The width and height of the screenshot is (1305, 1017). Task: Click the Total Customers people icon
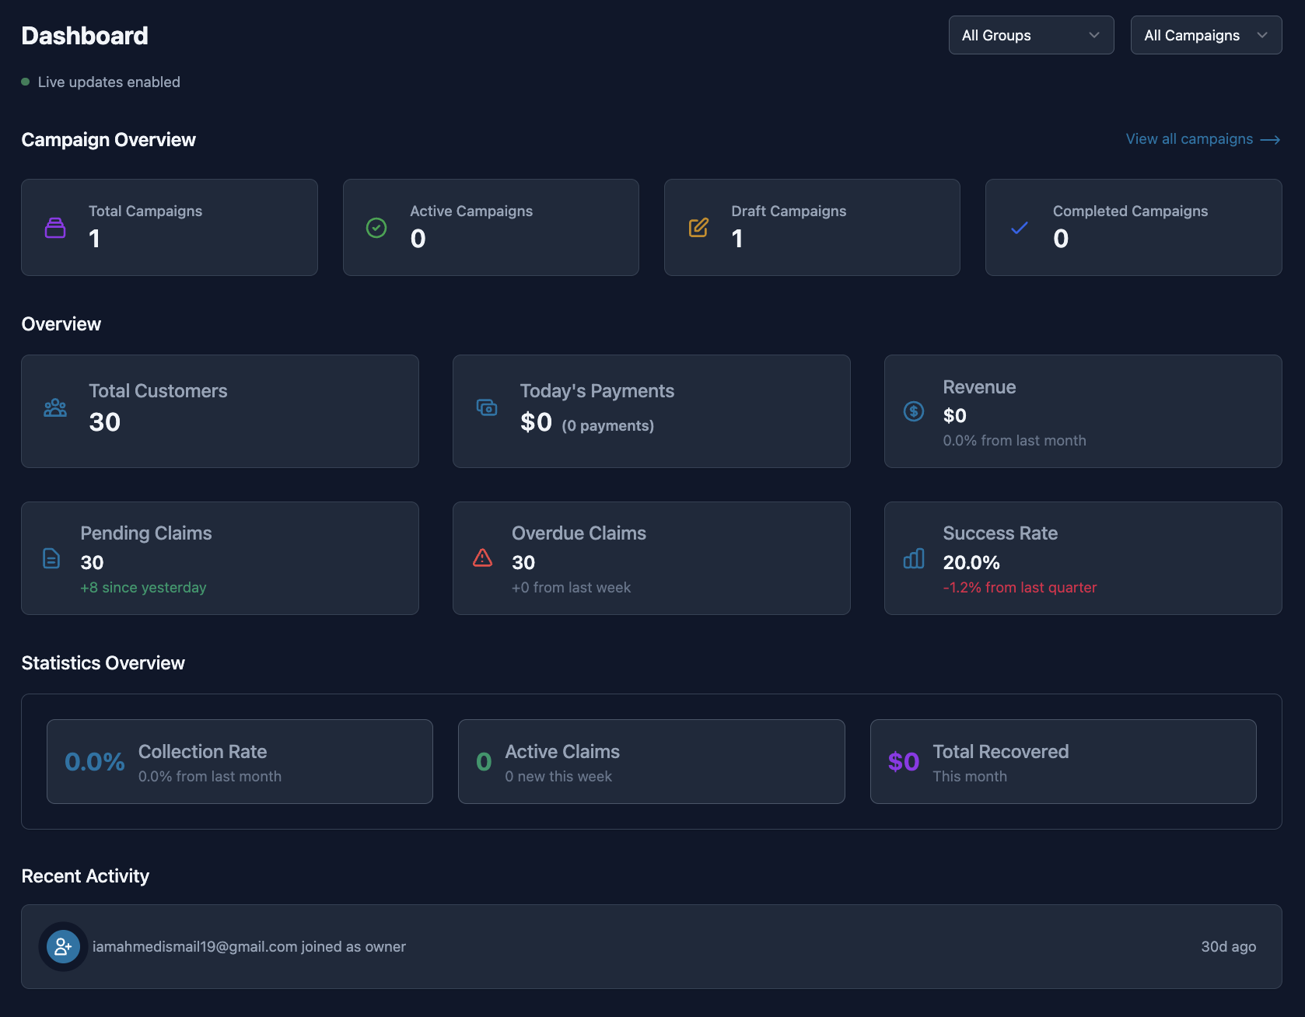click(x=54, y=407)
